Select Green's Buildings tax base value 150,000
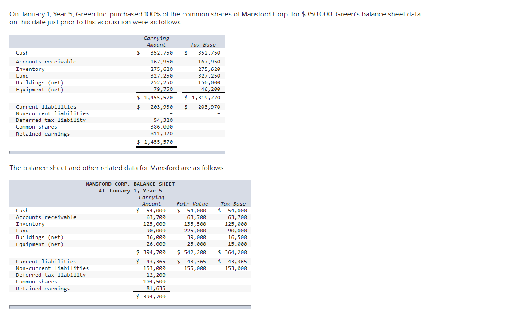506x313 pixels. click(x=209, y=82)
